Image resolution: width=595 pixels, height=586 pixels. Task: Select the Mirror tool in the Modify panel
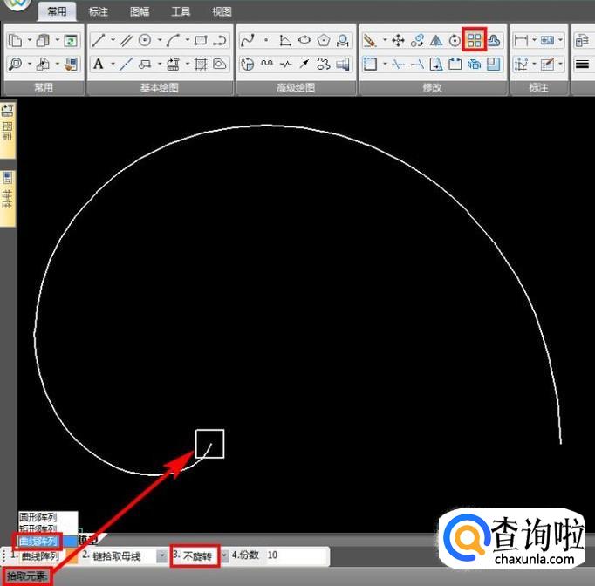(436, 40)
